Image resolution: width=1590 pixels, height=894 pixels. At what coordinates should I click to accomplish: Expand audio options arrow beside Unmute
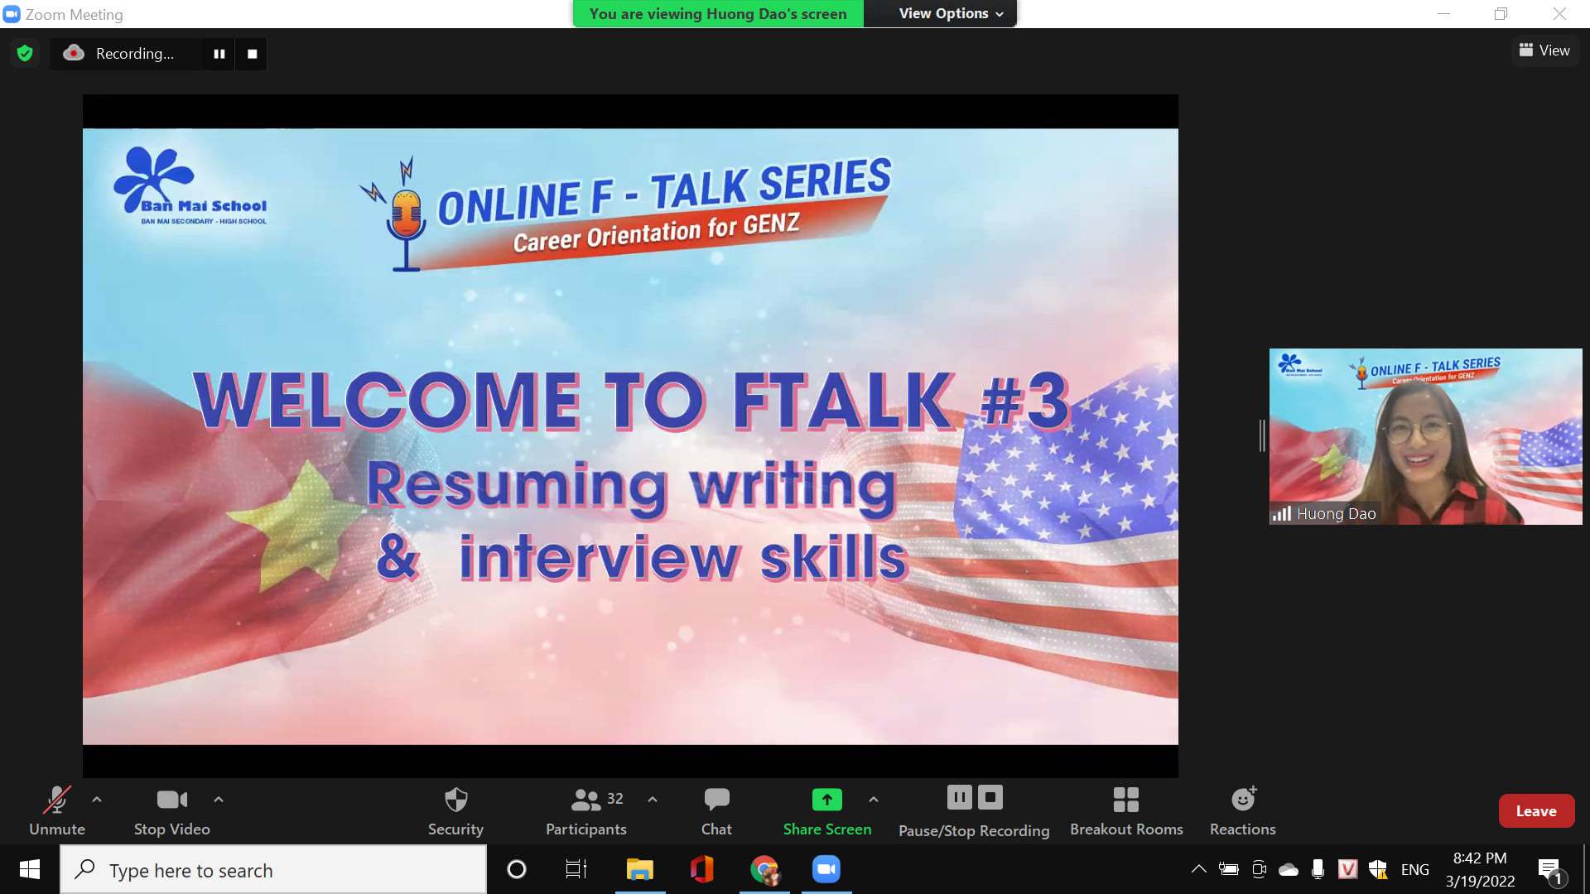pos(97,800)
